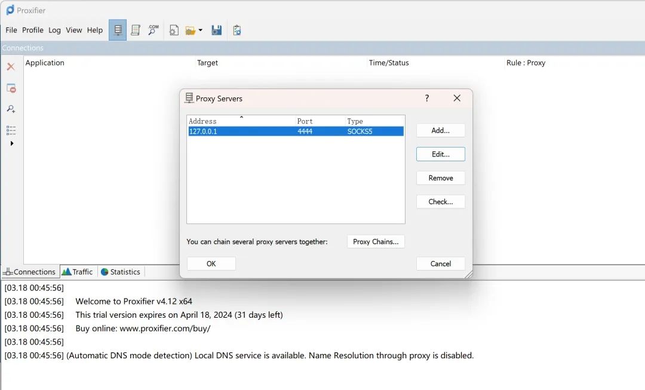Click the blue floppy save profile icon
The width and height of the screenshot is (645, 390).
point(216,30)
